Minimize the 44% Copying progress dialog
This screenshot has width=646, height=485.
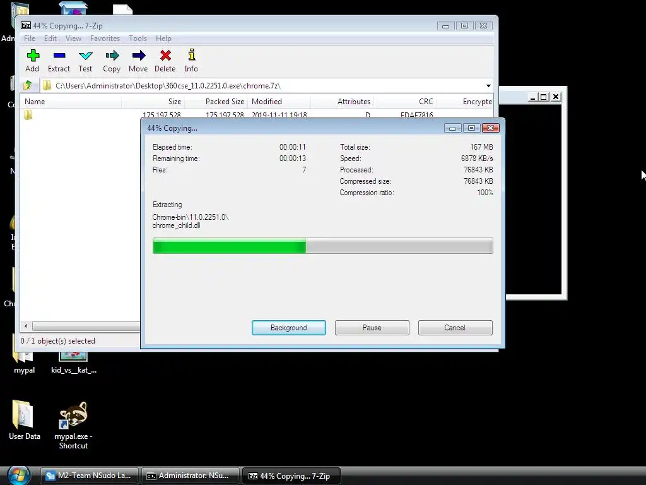453,128
